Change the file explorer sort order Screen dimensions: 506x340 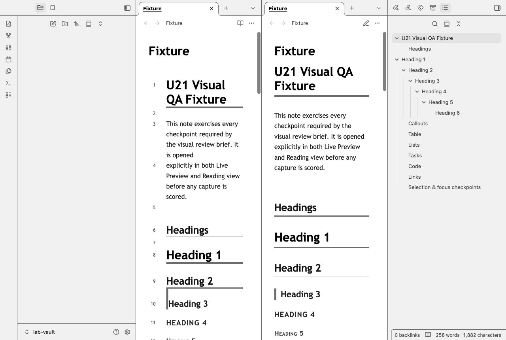click(x=77, y=24)
